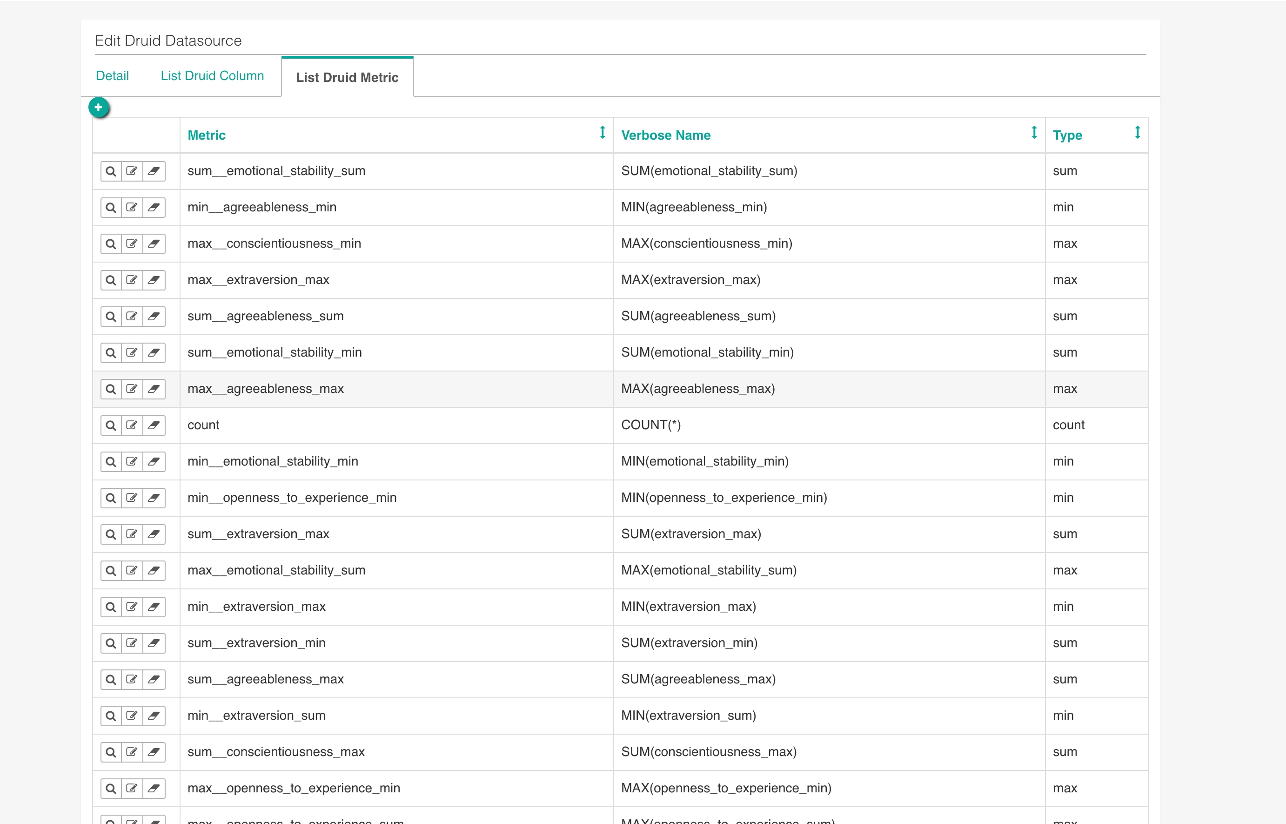Screen dimensions: 1286x824
Task: Show record for max__agreeableness_max
Action: (111, 390)
